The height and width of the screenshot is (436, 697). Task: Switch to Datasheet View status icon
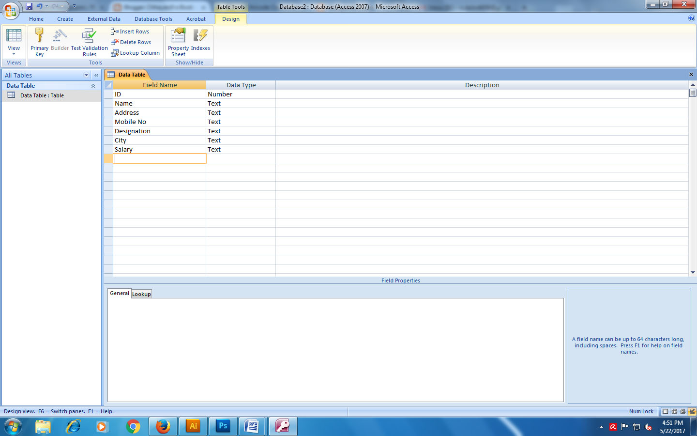point(666,411)
